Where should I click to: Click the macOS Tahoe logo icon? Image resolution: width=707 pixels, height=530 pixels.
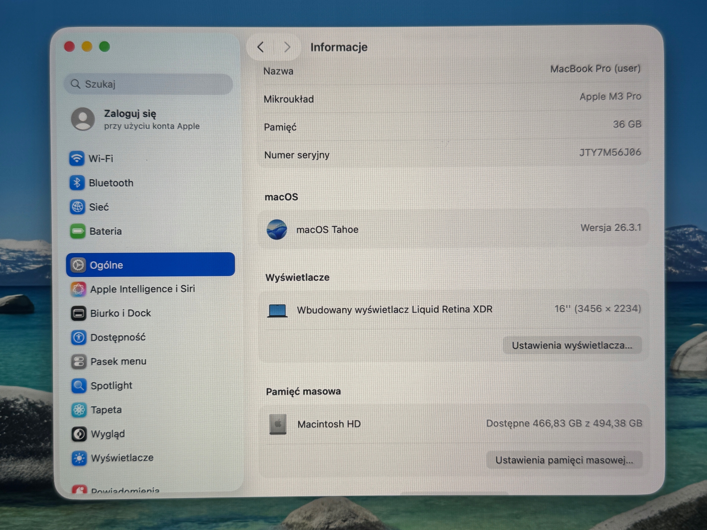point(277,229)
